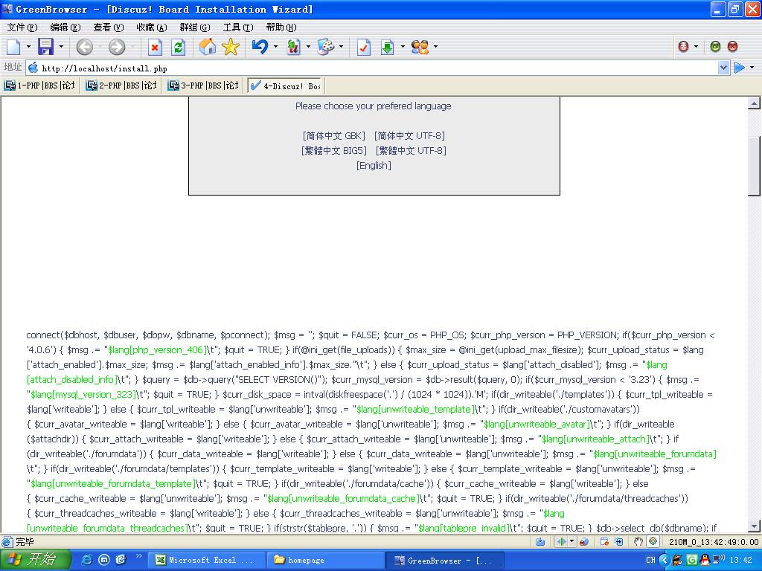This screenshot has height=571, width=762.
Task: Stop page loading with red X icon
Action: pyautogui.click(x=155, y=47)
